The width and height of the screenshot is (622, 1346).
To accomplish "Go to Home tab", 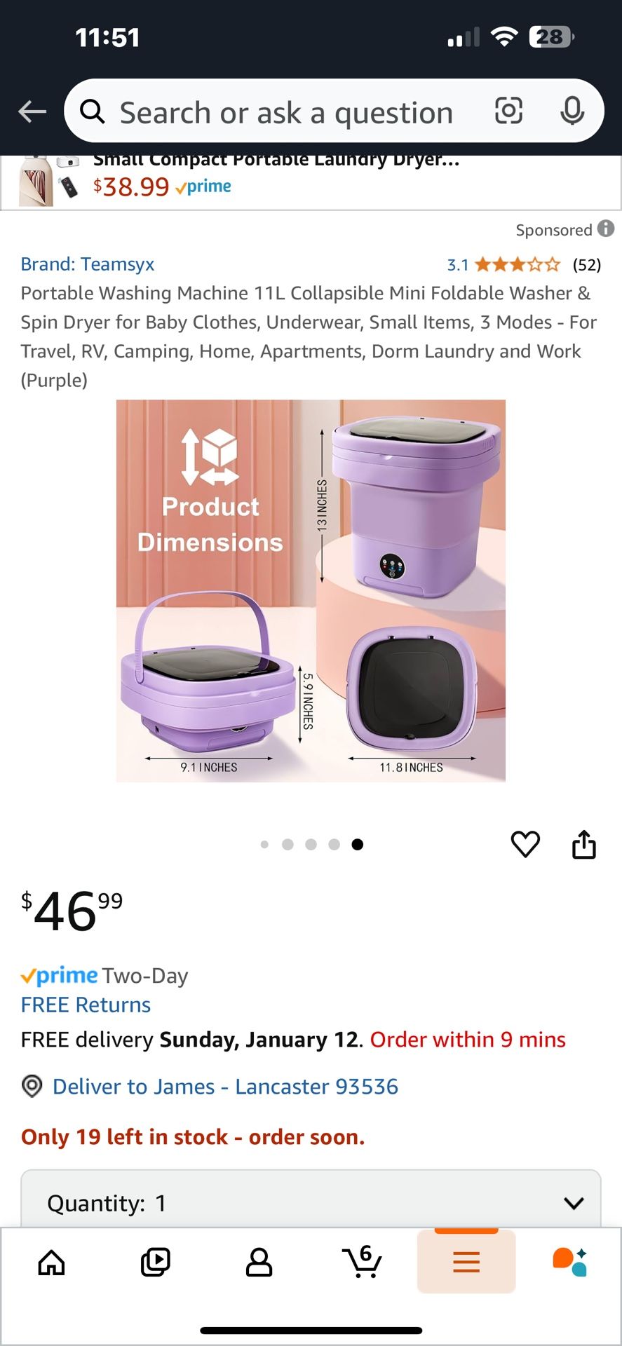I will click(x=51, y=1263).
